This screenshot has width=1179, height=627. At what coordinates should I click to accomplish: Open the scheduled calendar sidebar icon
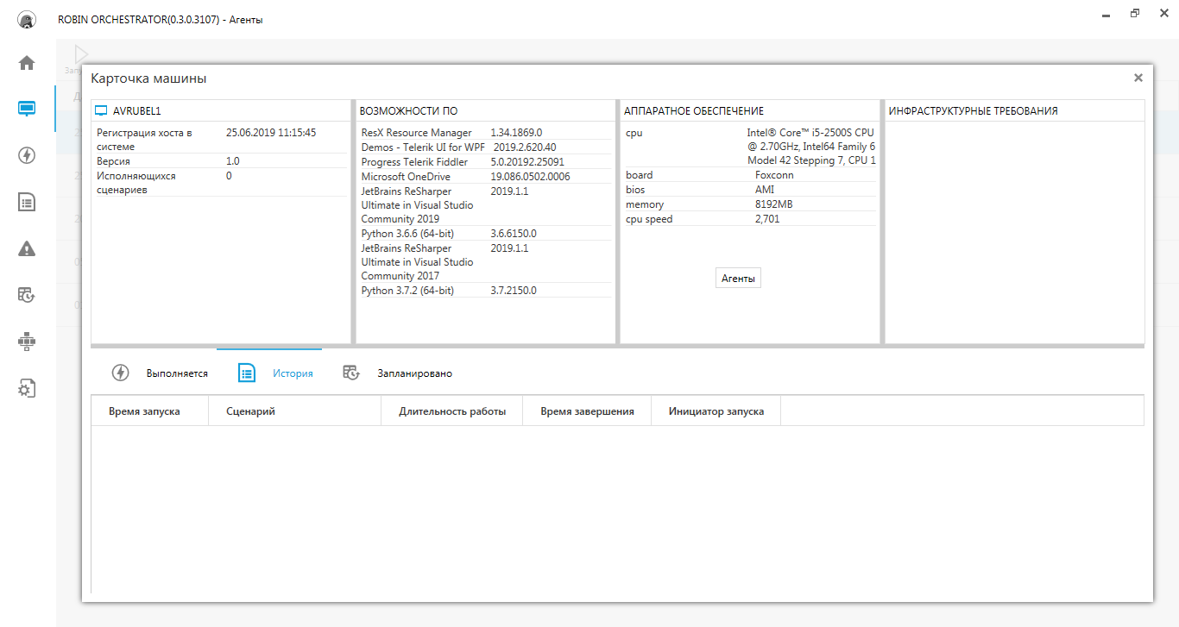pyautogui.click(x=27, y=296)
